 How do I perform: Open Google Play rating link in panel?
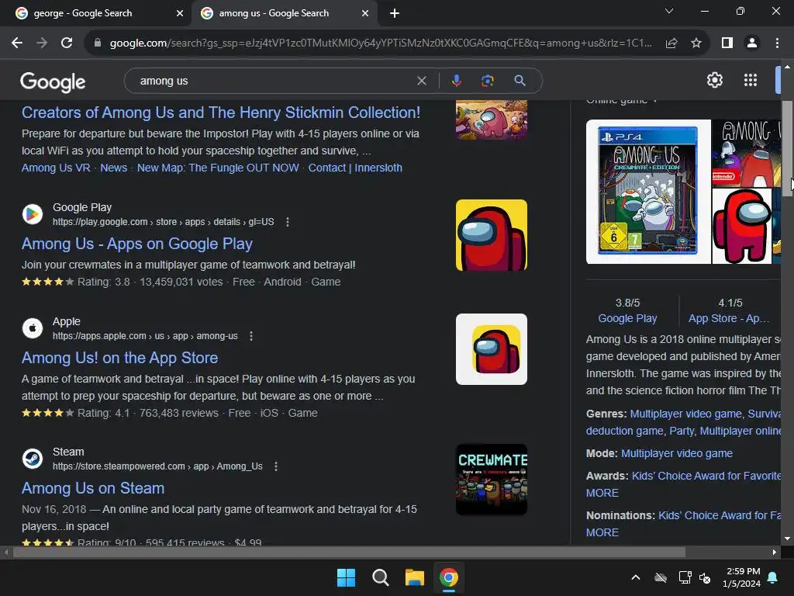point(627,318)
